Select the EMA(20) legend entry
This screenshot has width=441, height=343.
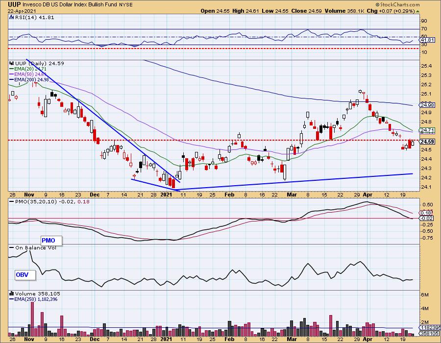point(28,69)
